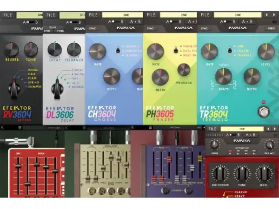Flip the TR3604 waveform toggle switch
The height and width of the screenshot is (209, 279).
(x=230, y=50)
